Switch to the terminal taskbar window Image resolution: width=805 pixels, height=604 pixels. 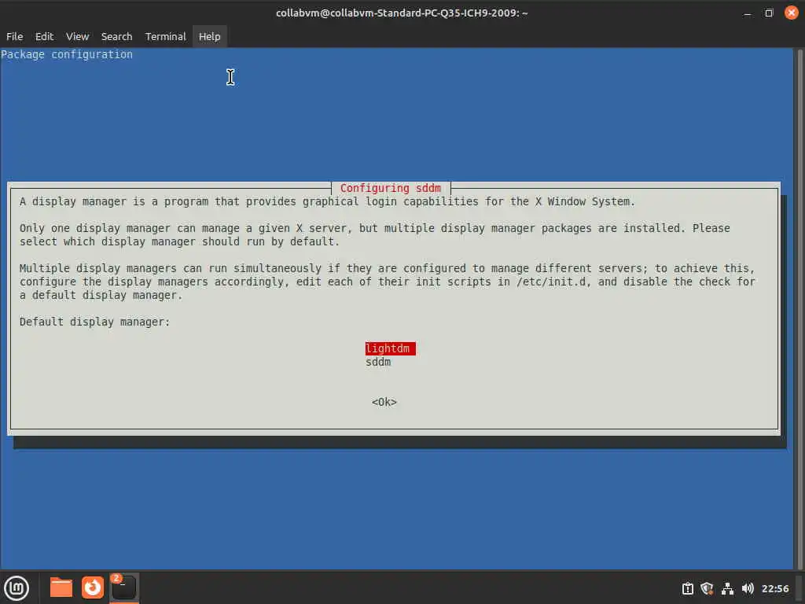[x=123, y=587]
